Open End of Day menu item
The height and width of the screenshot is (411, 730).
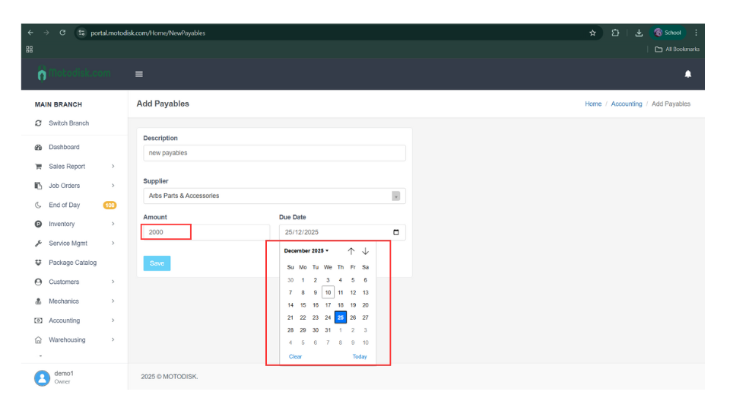click(x=64, y=205)
